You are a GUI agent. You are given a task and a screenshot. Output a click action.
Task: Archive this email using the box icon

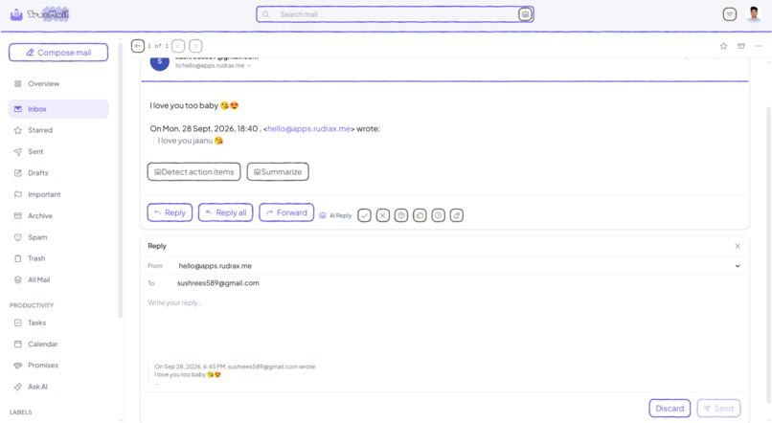pyautogui.click(x=741, y=46)
